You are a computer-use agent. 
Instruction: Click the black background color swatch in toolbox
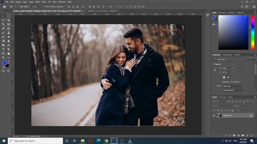click(8, 66)
